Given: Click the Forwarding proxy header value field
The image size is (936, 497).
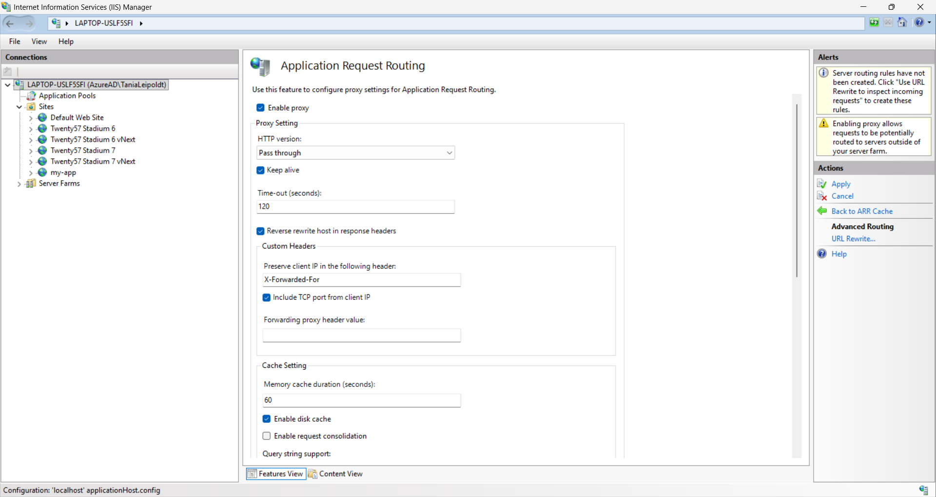Looking at the screenshot, I should pos(362,335).
